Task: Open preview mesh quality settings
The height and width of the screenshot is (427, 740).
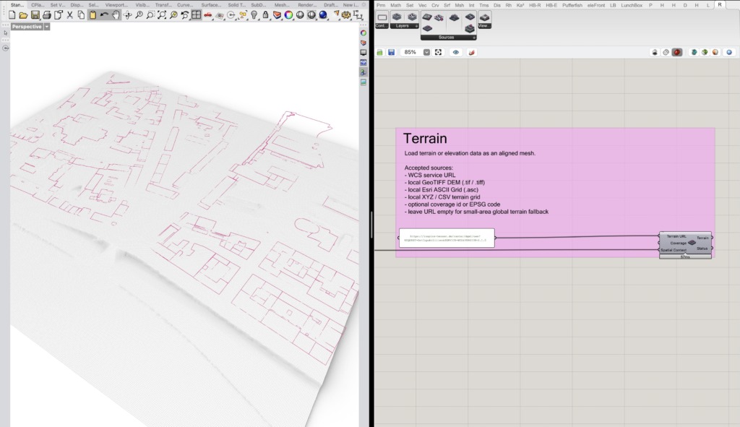Action: (715, 52)
